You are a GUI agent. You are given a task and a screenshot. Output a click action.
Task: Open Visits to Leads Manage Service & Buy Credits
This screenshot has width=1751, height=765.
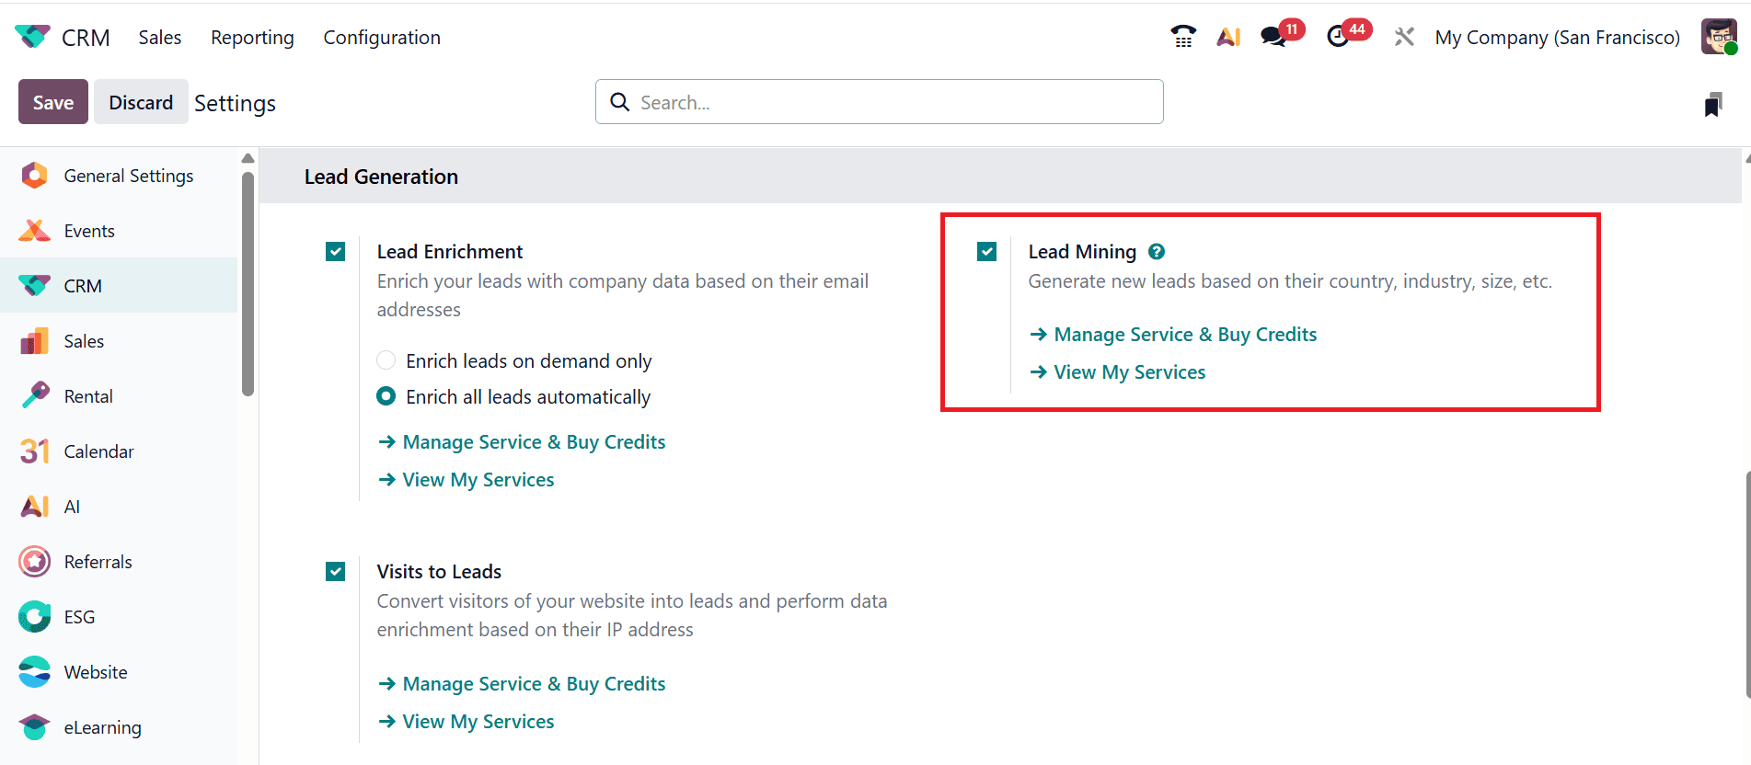click(x=522, y=684)
